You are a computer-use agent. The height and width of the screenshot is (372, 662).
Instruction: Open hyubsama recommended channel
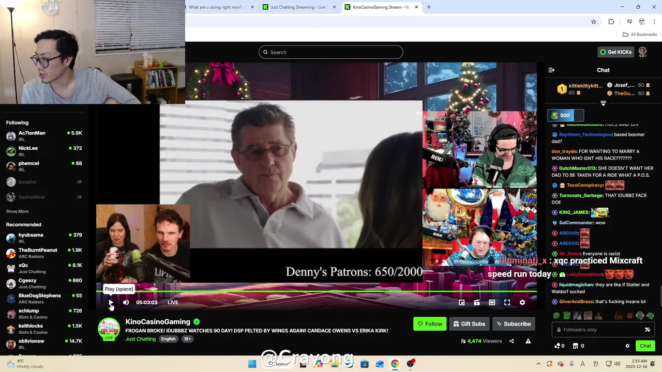point(44,238)
